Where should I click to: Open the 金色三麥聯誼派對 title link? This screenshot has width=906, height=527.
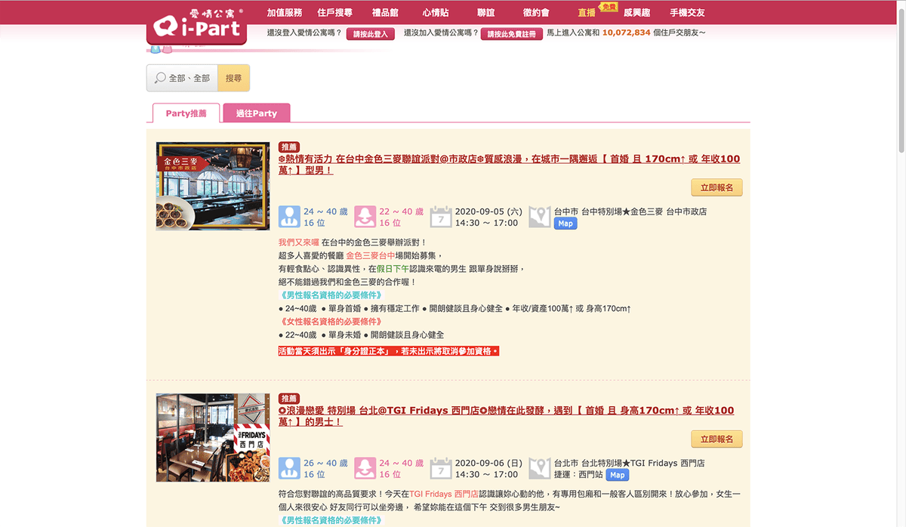pos(509,165)
